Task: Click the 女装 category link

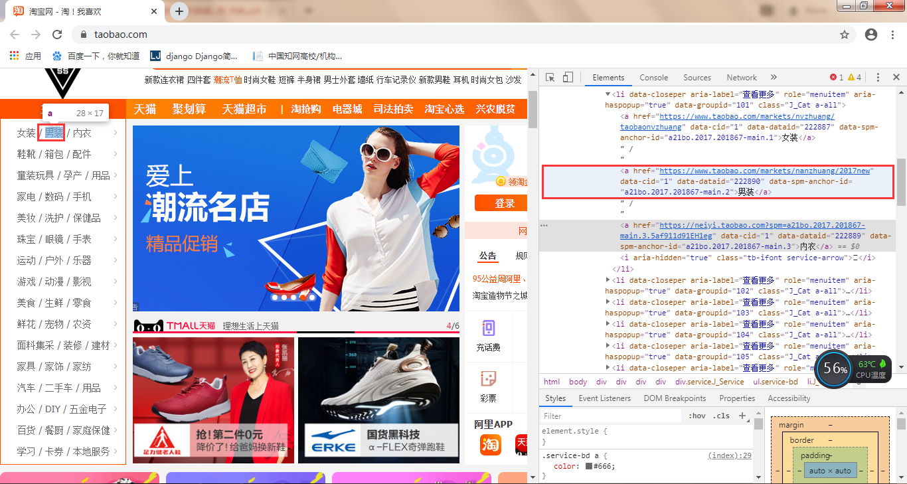Action: pos(27,133)
